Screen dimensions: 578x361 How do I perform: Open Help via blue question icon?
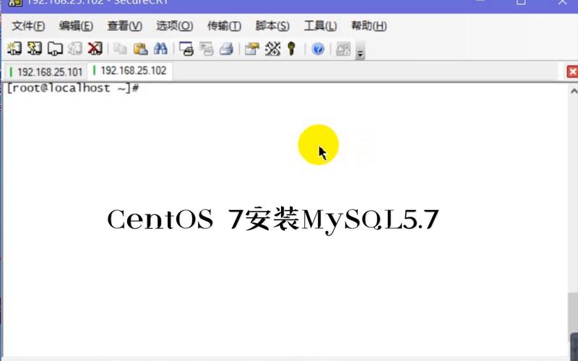click(x=318, y=48)
